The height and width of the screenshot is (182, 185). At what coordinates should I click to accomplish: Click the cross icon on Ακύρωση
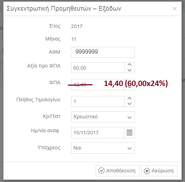(147, 171)
